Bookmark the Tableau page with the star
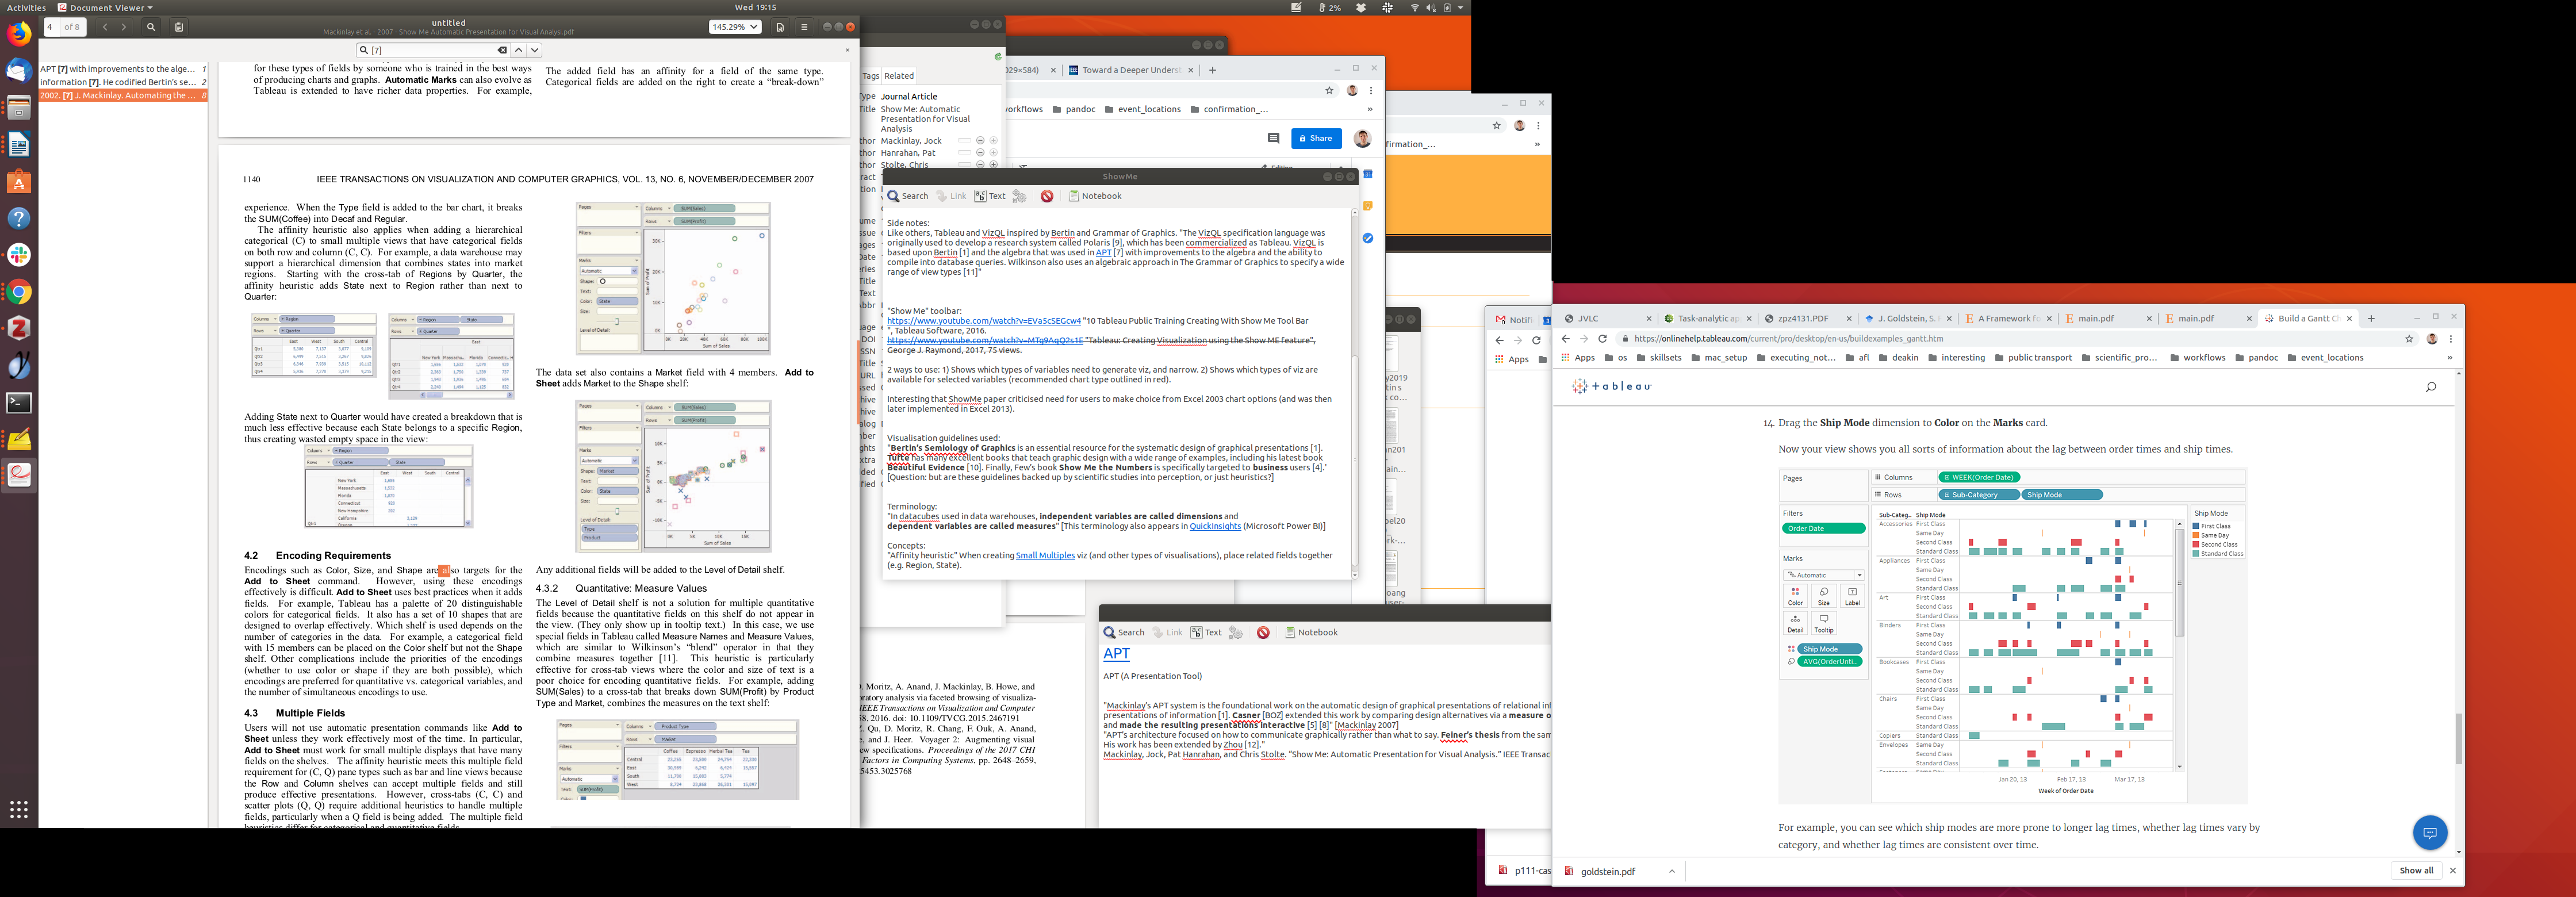 [2409, 339]
